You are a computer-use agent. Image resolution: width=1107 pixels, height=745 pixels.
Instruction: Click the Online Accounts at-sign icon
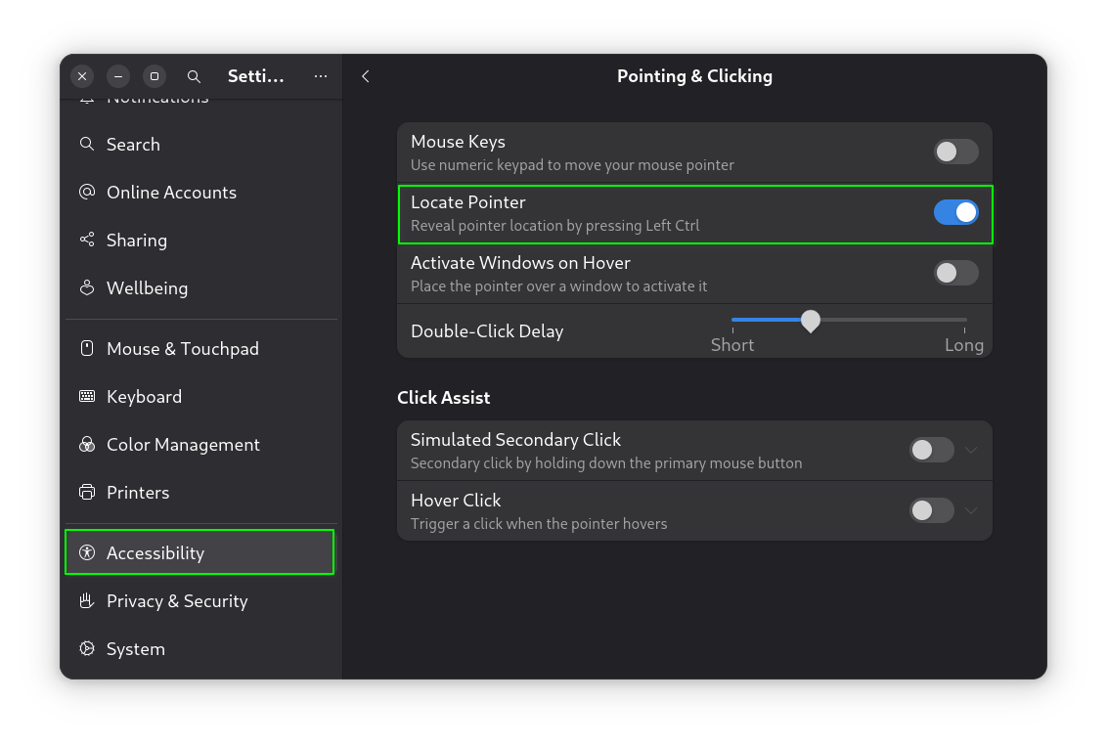[x=87, y=193]
